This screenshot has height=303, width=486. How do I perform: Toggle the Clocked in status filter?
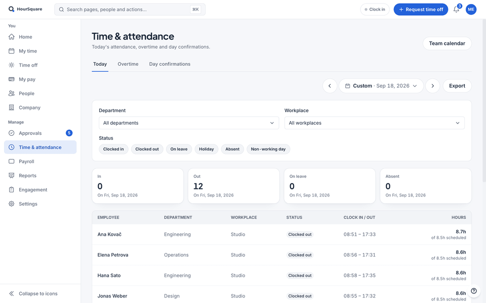point(113,149)
